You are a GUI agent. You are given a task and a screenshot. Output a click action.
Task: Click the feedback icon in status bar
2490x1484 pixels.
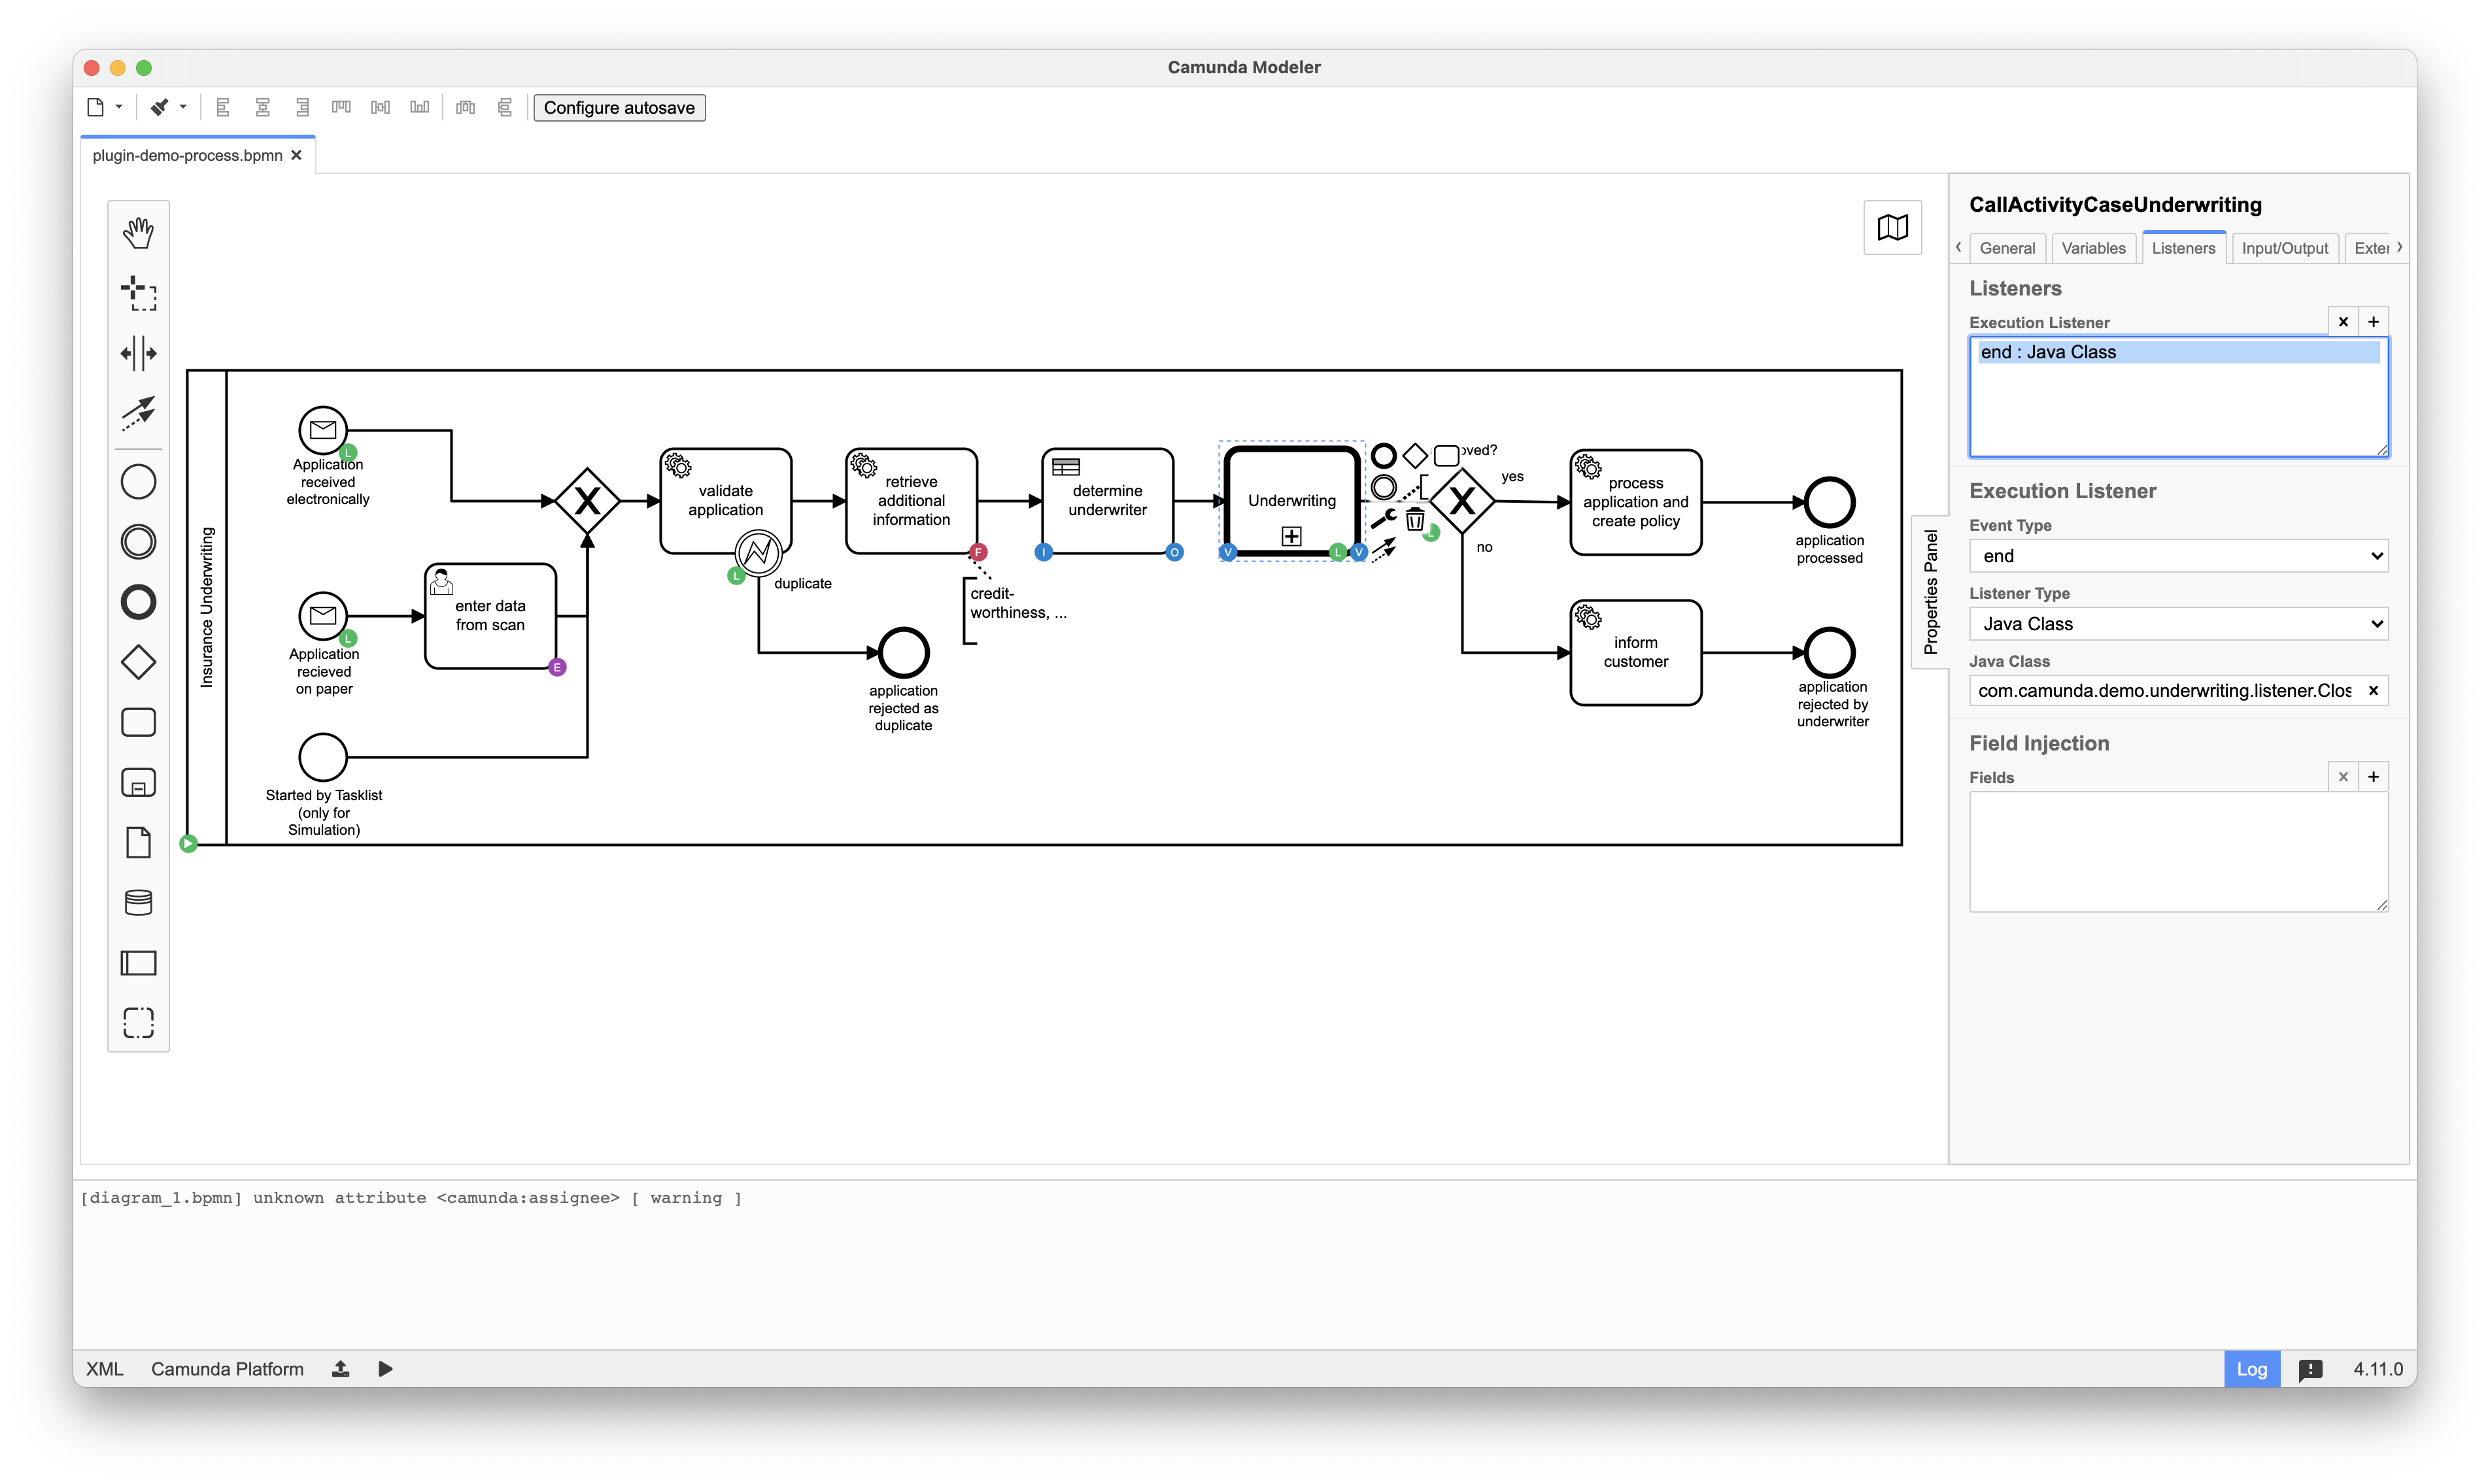(x=2311, y=1369)
